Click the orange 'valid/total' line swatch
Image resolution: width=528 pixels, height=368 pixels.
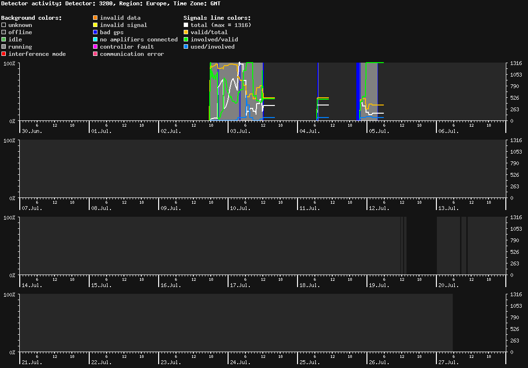click(x=186, y=32)
